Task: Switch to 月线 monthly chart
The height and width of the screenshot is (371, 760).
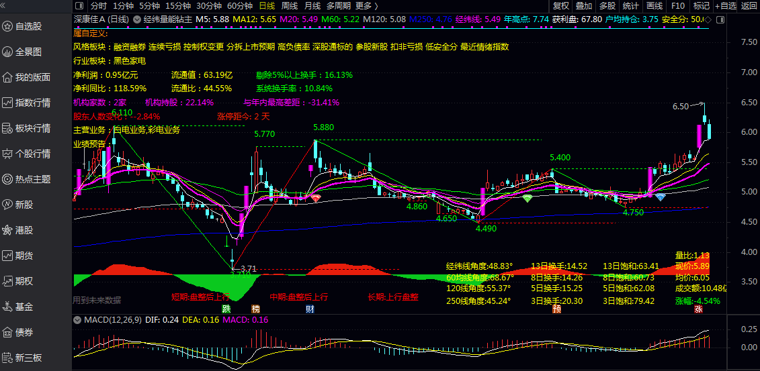Action: tap(312, 6)
